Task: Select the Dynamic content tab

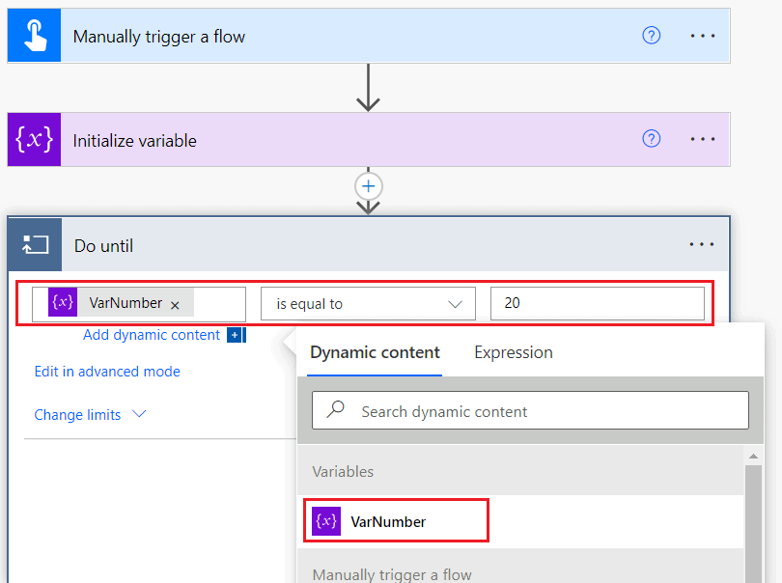Action: (x=375, y=352)
